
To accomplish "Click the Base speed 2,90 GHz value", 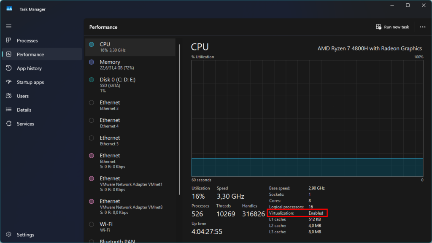I will [316, 188].
